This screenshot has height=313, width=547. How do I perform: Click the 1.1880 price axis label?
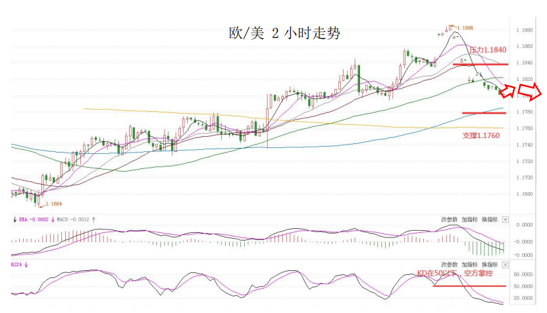tap(525, 30)
